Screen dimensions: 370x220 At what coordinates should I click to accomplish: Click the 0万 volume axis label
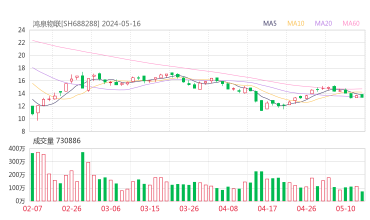click(20, 201)
